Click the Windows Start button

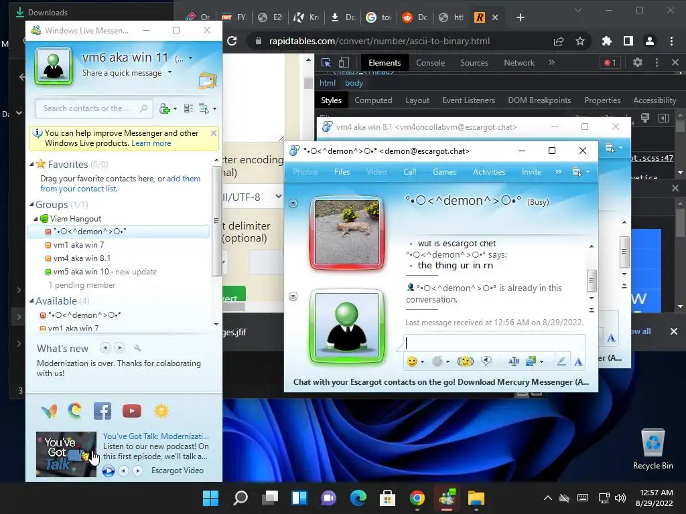tap(210, 498)
